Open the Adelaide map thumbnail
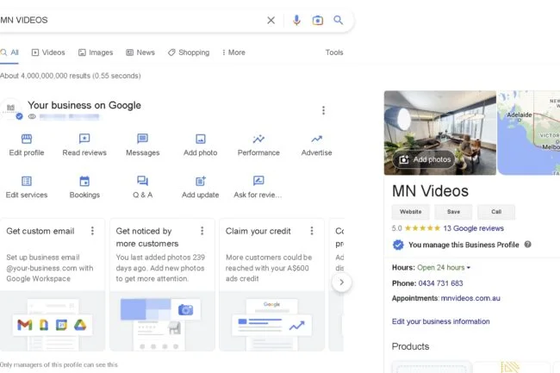 (x=529, y=133)
